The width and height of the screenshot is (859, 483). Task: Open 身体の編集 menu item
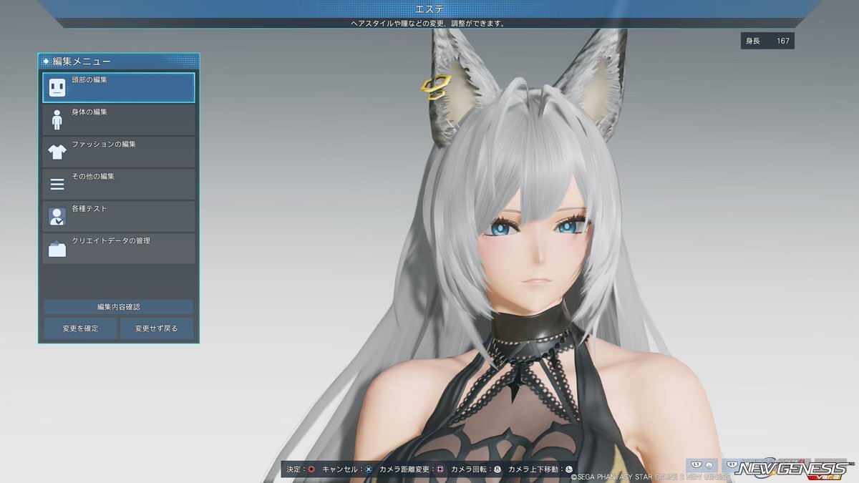[119, 119]
